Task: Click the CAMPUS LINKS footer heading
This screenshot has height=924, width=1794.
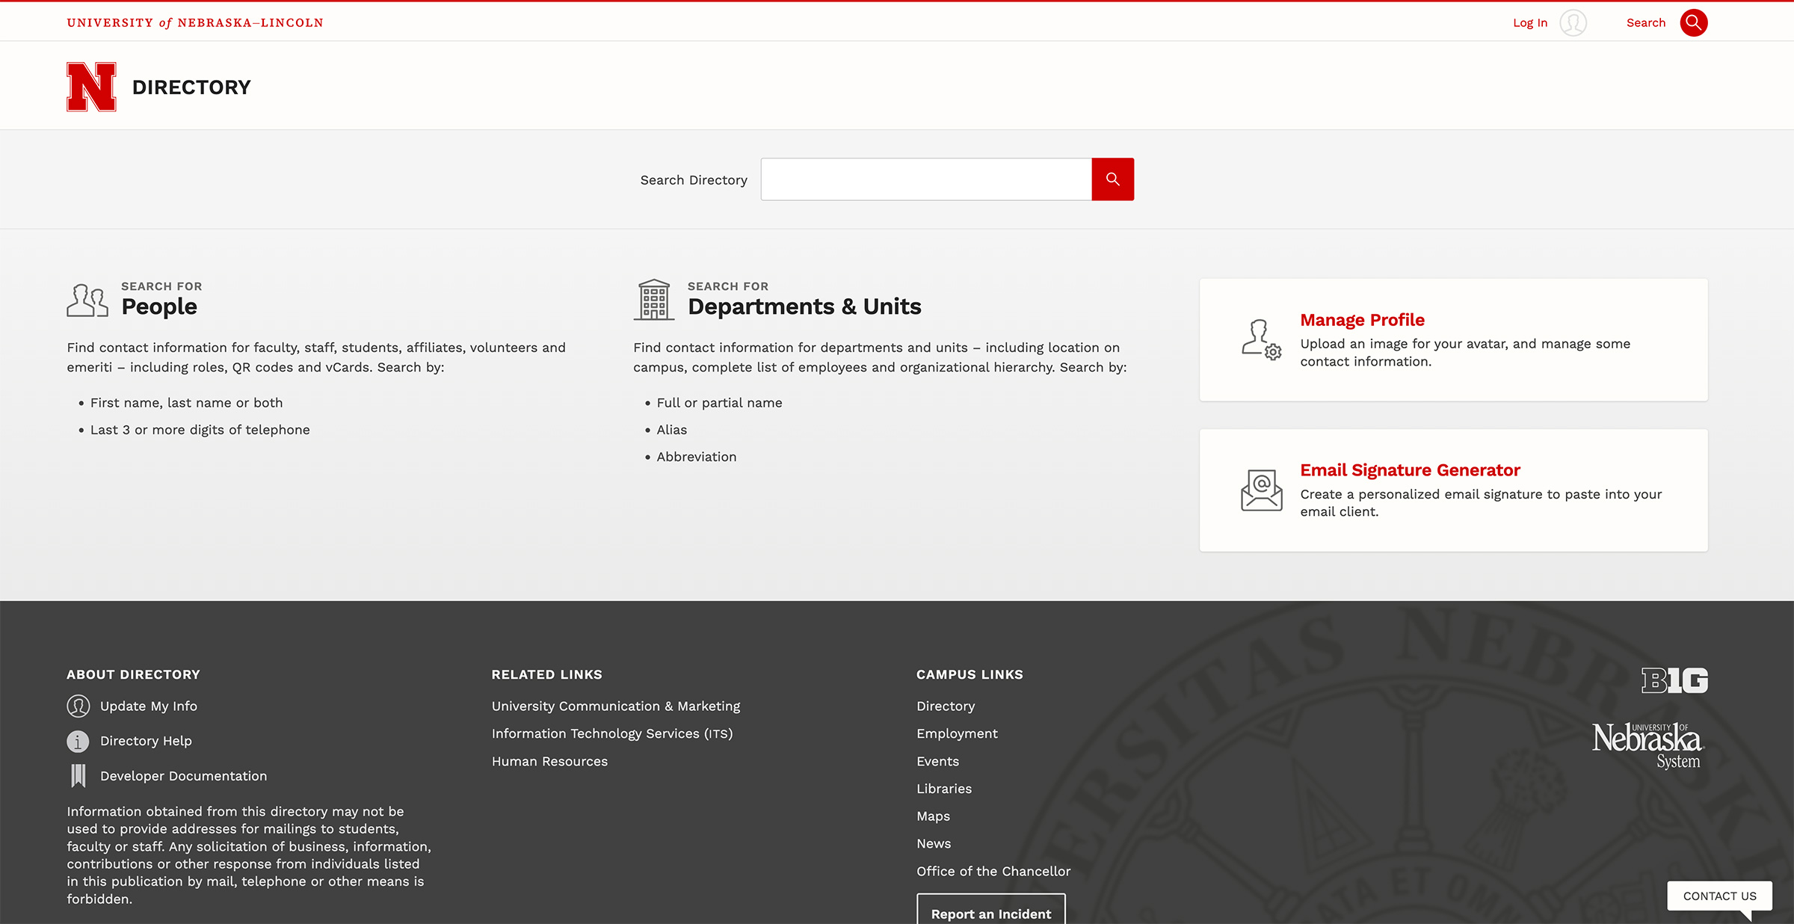Action: click(970, 674)
